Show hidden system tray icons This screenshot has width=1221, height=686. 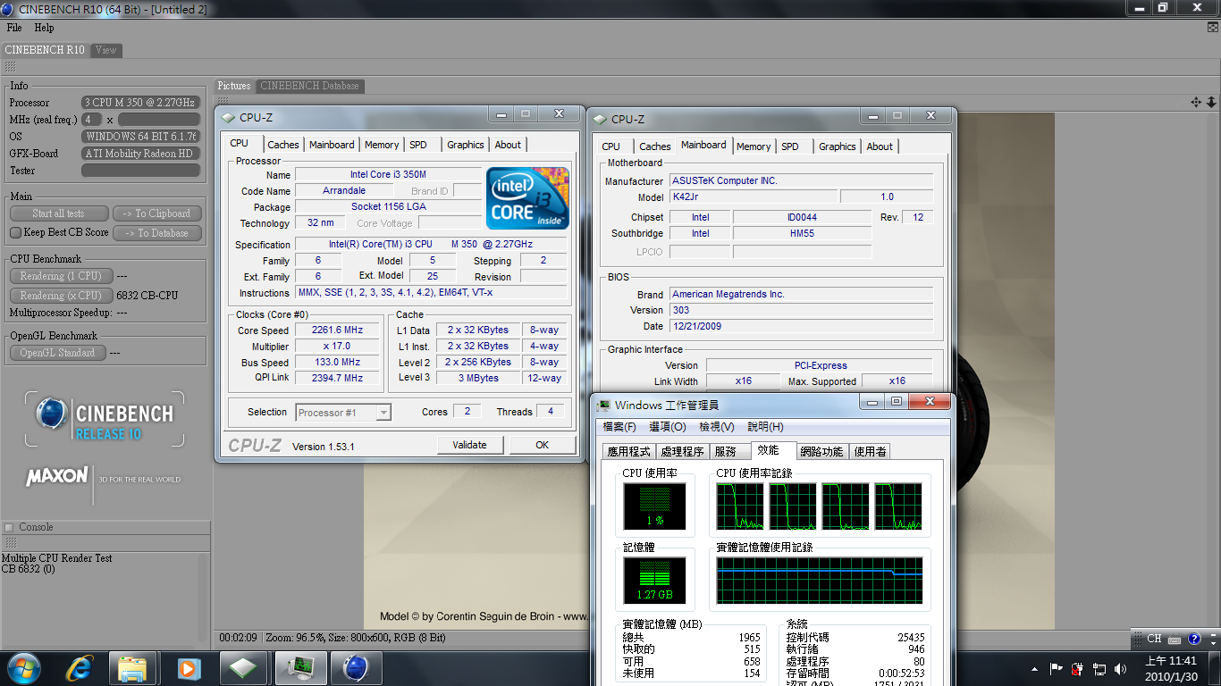click(1034, 668)
